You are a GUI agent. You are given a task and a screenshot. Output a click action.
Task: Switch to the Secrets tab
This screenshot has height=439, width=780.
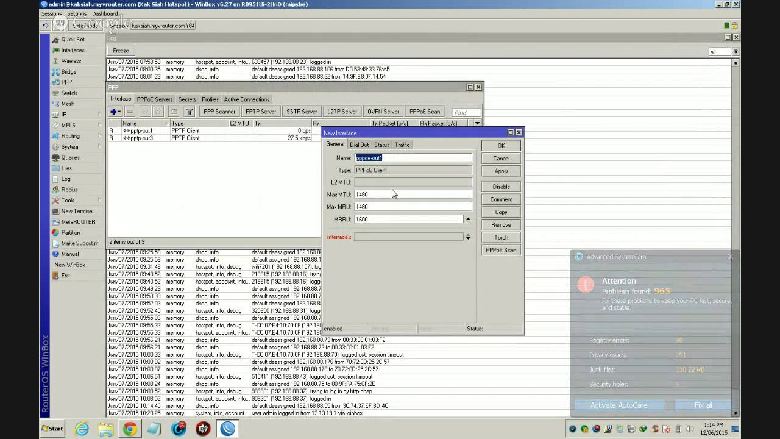[187, 99]
